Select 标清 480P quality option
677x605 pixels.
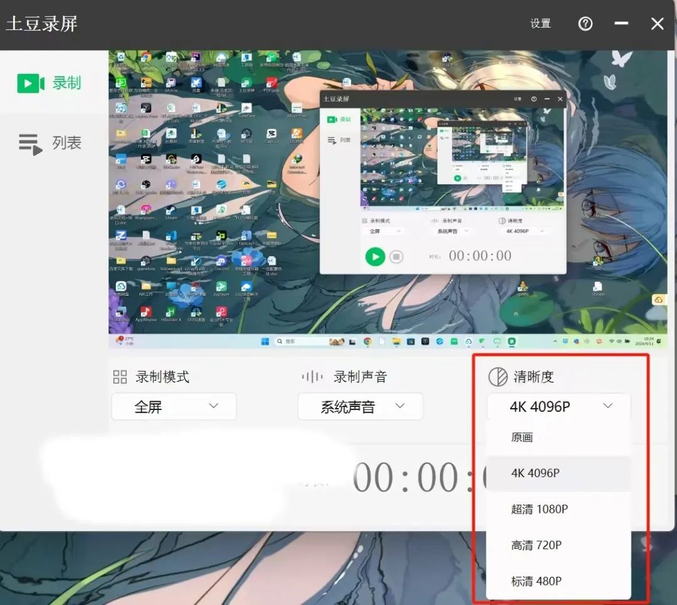point(559,581)
